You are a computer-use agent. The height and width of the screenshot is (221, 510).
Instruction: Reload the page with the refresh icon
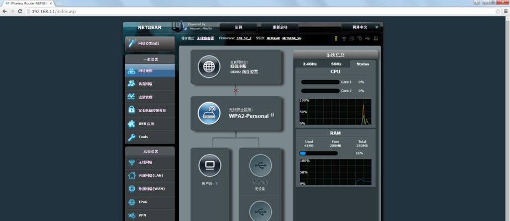click(x=20, y=12)
